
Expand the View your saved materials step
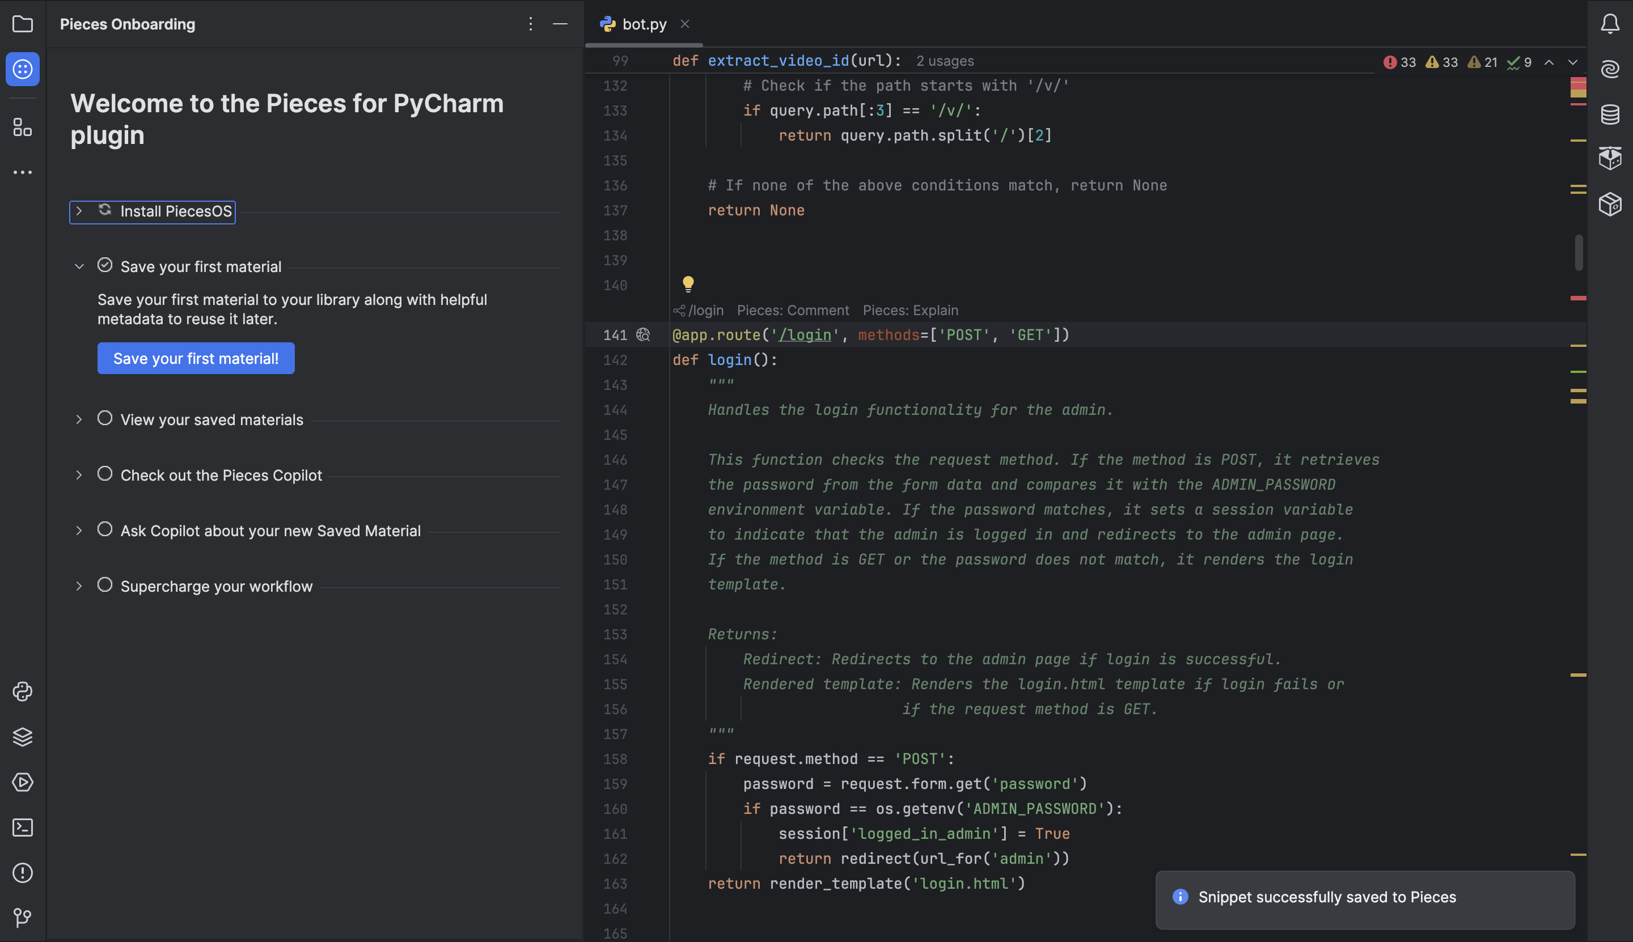tap(79, 419)
